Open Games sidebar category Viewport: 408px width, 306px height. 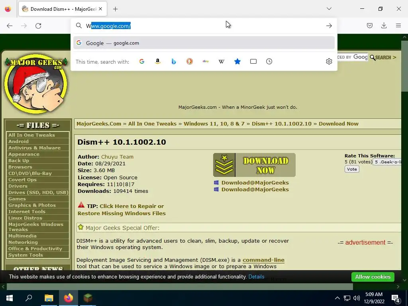tap(17, 199)
